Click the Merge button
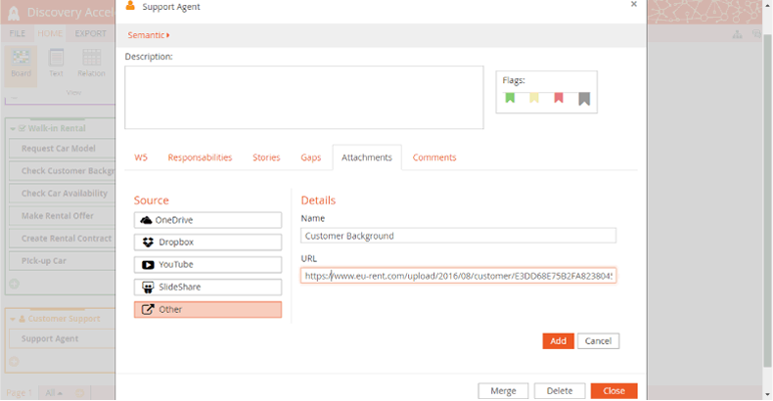 tap(503, 390)
